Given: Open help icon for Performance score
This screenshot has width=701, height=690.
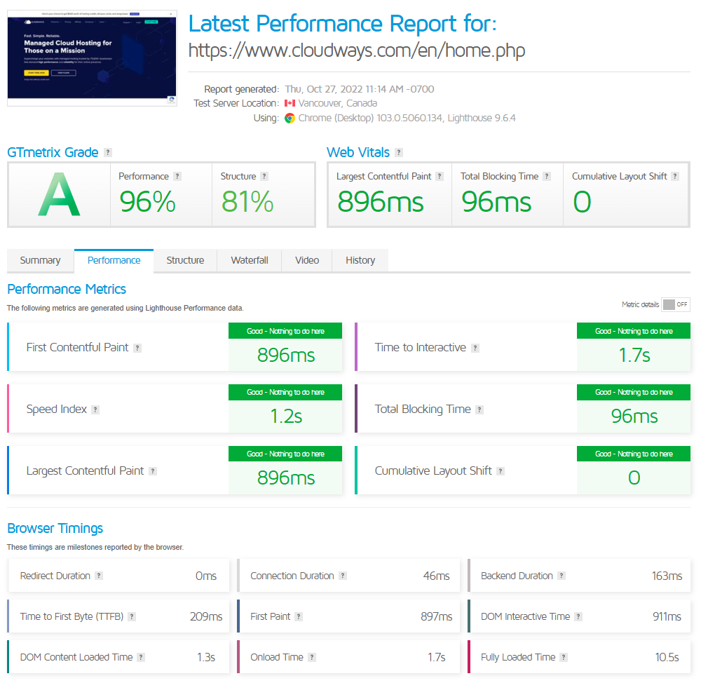Looking at the screenshot, I should coord(177,177).
